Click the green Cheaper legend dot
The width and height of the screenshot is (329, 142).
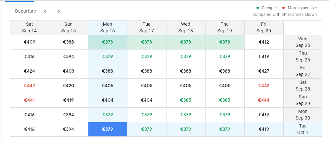258,8
